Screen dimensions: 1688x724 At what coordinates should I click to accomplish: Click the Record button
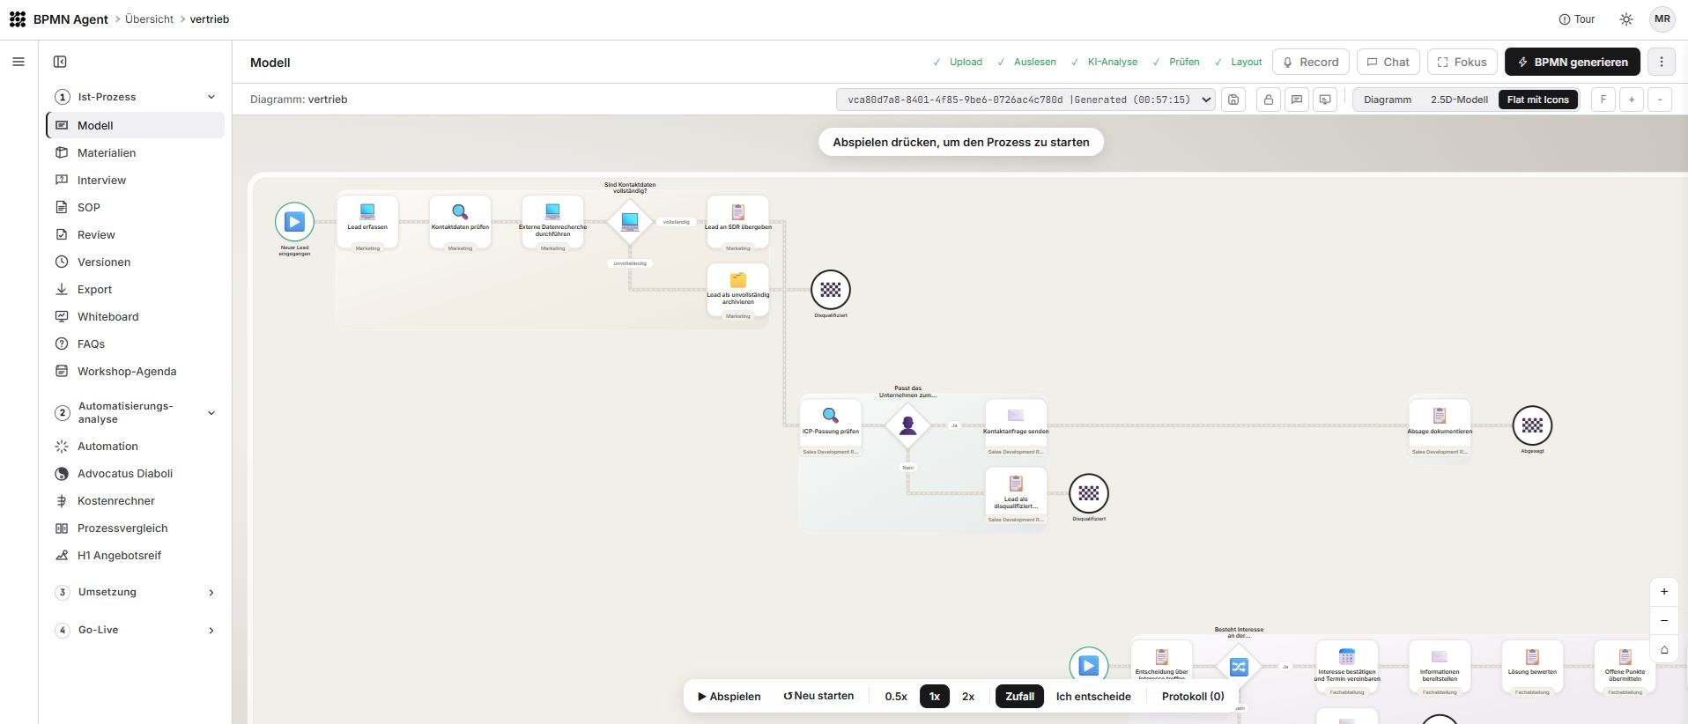coord(1311,62)
